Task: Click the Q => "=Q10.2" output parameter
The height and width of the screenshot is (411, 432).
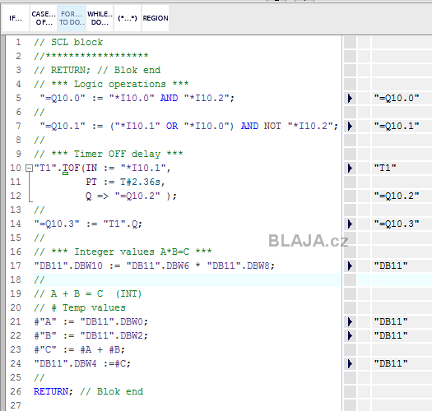Action: click(x=123, y=196)
